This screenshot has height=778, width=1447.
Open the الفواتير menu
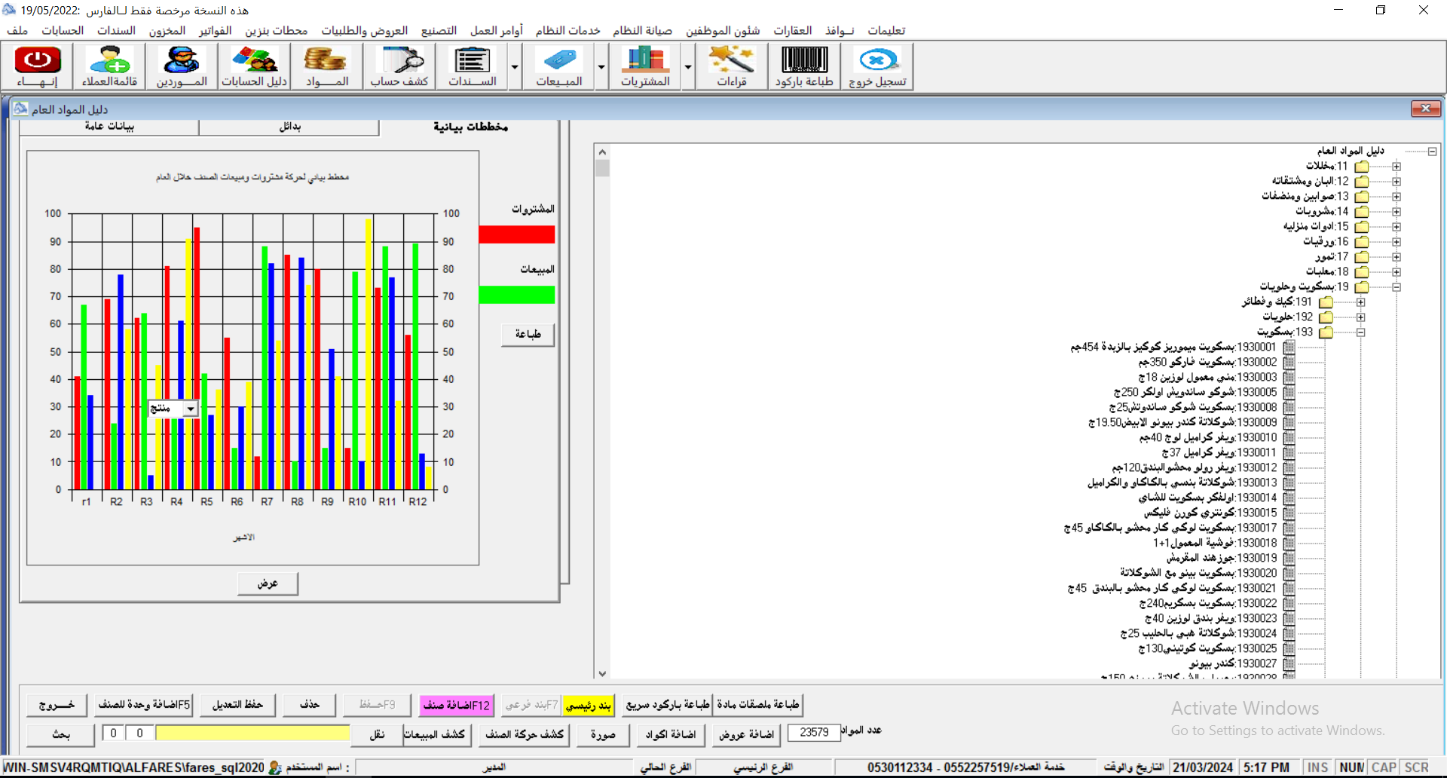tap(215, 30)
